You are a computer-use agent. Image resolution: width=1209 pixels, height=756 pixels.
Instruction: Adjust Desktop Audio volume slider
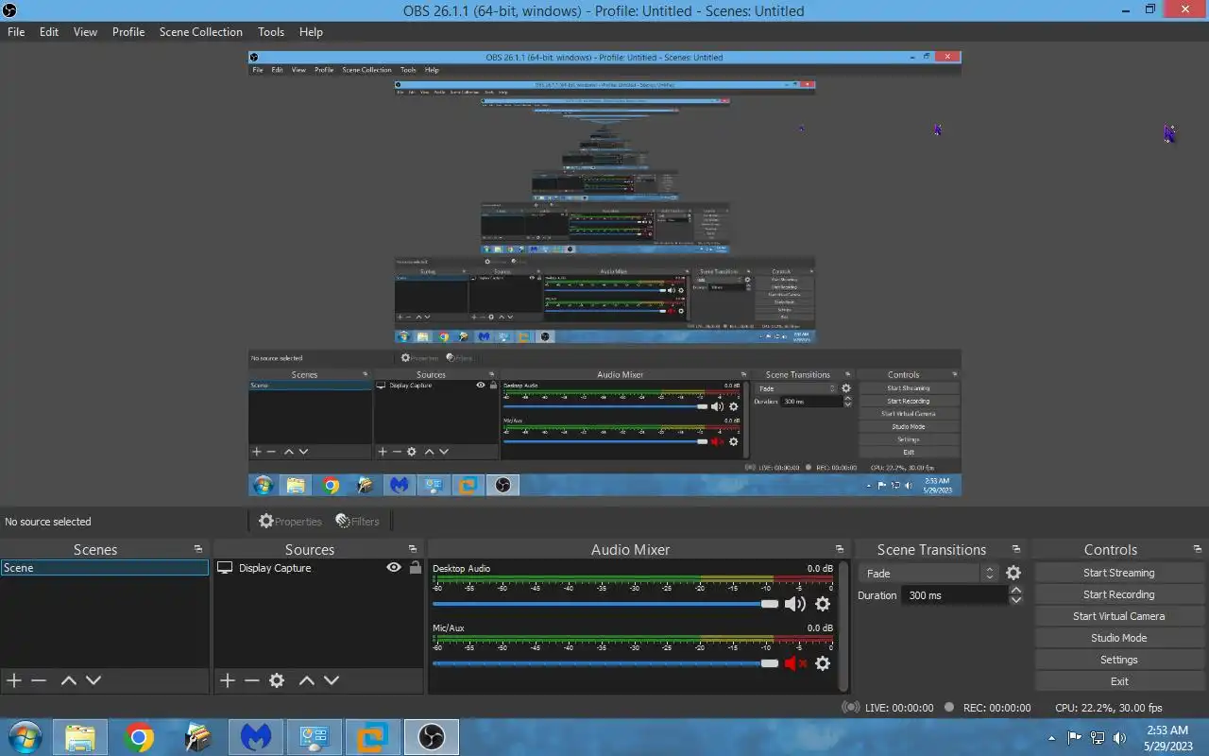pyautogui.click(x=605, y=604)
